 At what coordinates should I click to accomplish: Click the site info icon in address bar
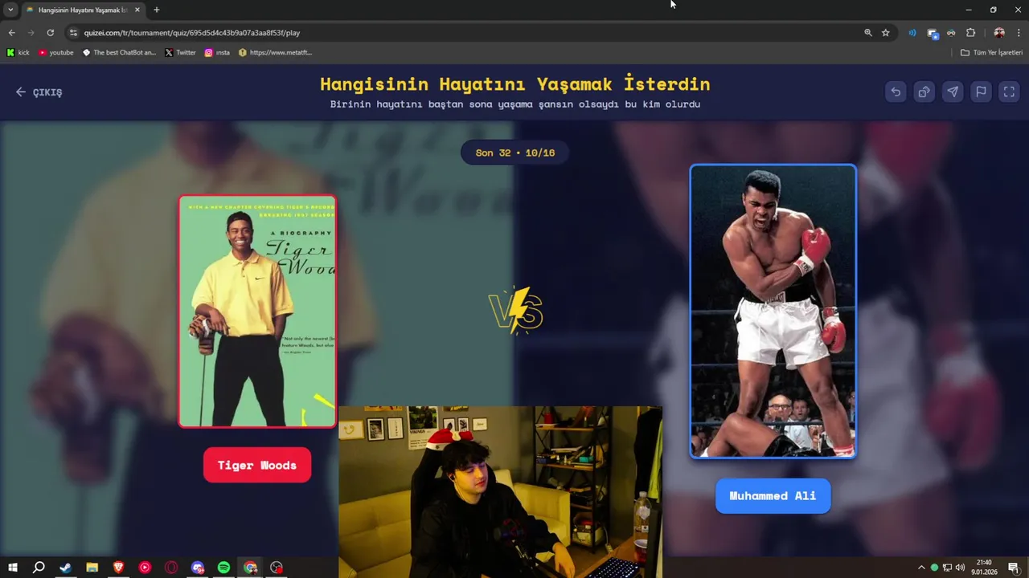pyautogui.click(x=73, y=33)
